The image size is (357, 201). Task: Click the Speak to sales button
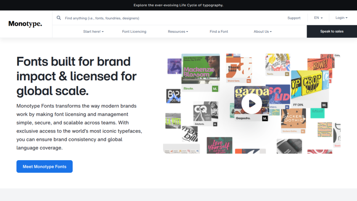click(332, 31)
